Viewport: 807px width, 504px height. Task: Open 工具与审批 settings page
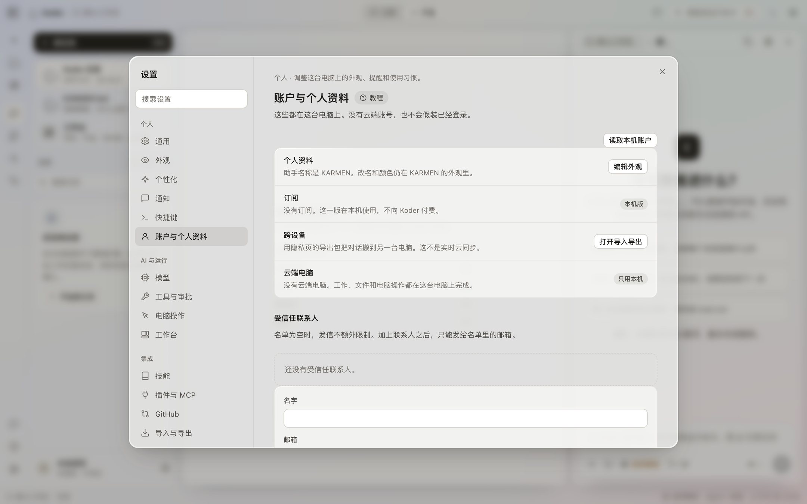click(191, 296)
